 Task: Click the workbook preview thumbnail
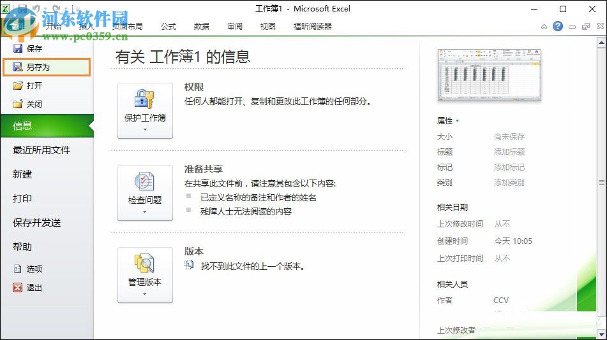coord(490,75)
